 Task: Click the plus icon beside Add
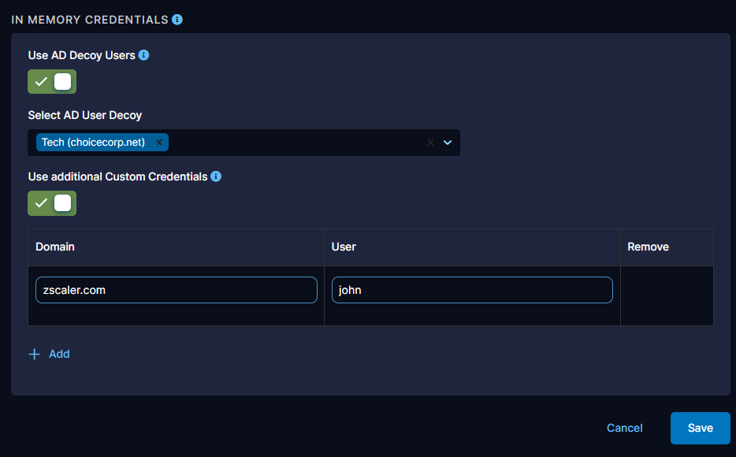coord(34,355)
